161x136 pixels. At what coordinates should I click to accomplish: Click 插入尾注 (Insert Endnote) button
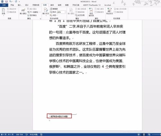pos(32,9)
